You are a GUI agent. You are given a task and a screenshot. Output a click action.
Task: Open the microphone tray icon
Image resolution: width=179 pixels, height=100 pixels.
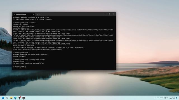click(158, 98)
